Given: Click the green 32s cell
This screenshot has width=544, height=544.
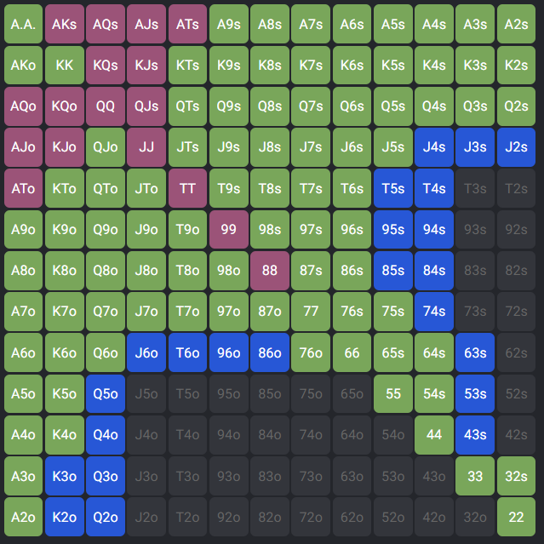Looking at the screenshot, I should point(517,476).
